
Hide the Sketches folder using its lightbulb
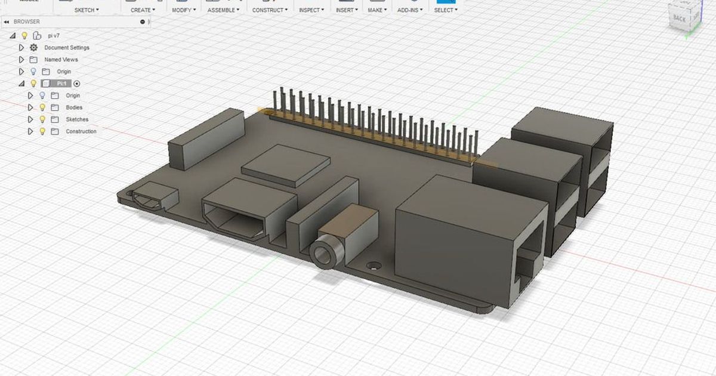[42, 119]
